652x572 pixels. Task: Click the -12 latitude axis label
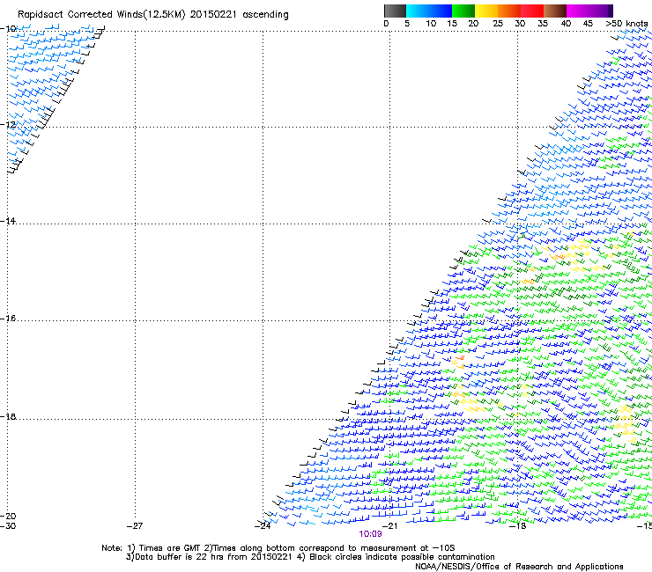8,125
